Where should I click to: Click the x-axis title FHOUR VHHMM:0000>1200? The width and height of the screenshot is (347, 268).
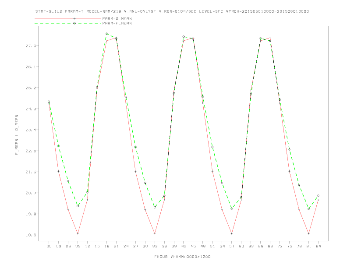pyautogui.click(x=182, y=257)
